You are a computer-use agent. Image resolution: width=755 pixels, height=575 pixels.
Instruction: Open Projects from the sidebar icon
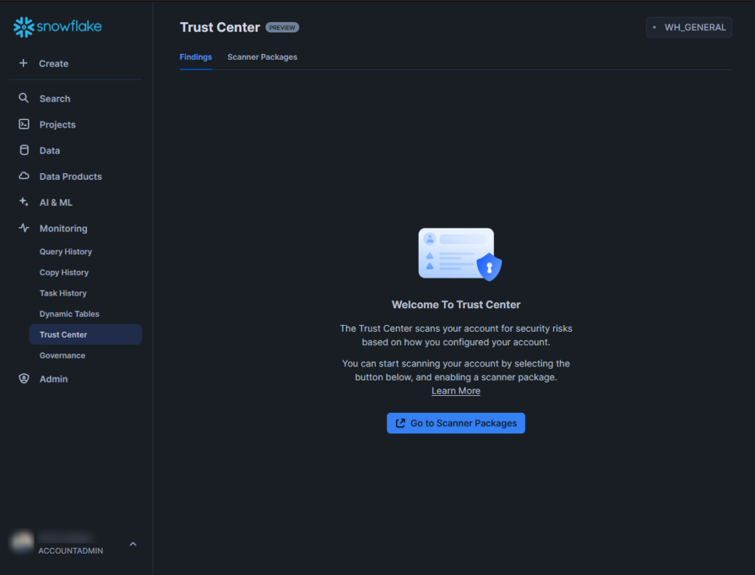click(23, 124)
